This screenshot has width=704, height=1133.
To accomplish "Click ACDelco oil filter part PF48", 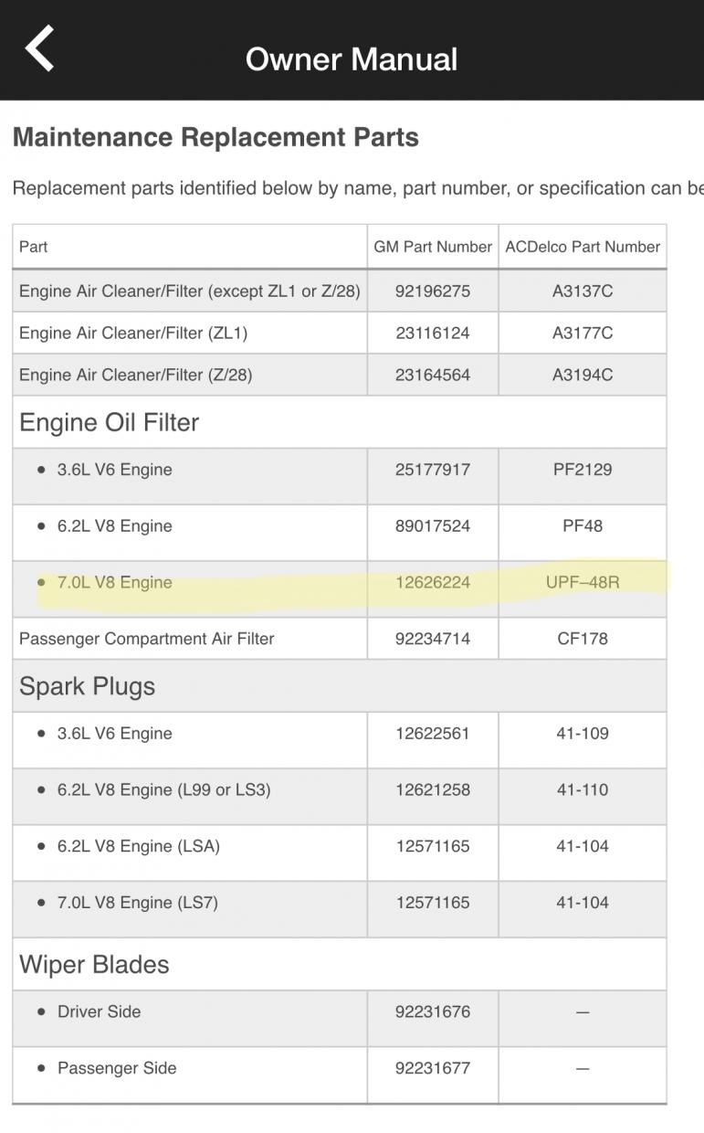I will (583, 526).
